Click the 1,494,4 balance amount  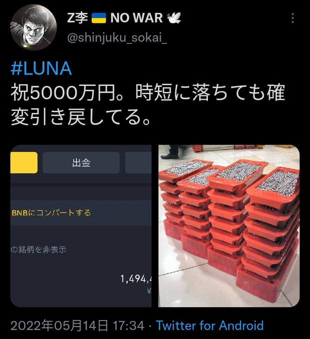136,279
